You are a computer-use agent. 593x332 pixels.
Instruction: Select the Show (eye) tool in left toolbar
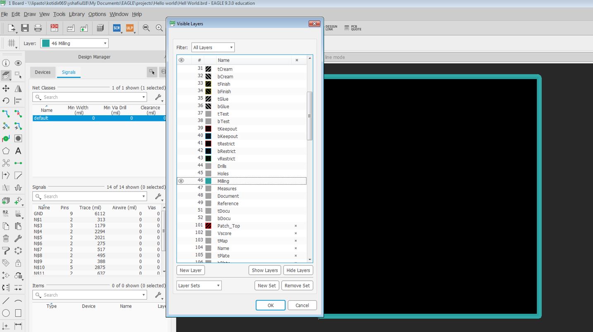pyautogui.click(x=18, y=63)
